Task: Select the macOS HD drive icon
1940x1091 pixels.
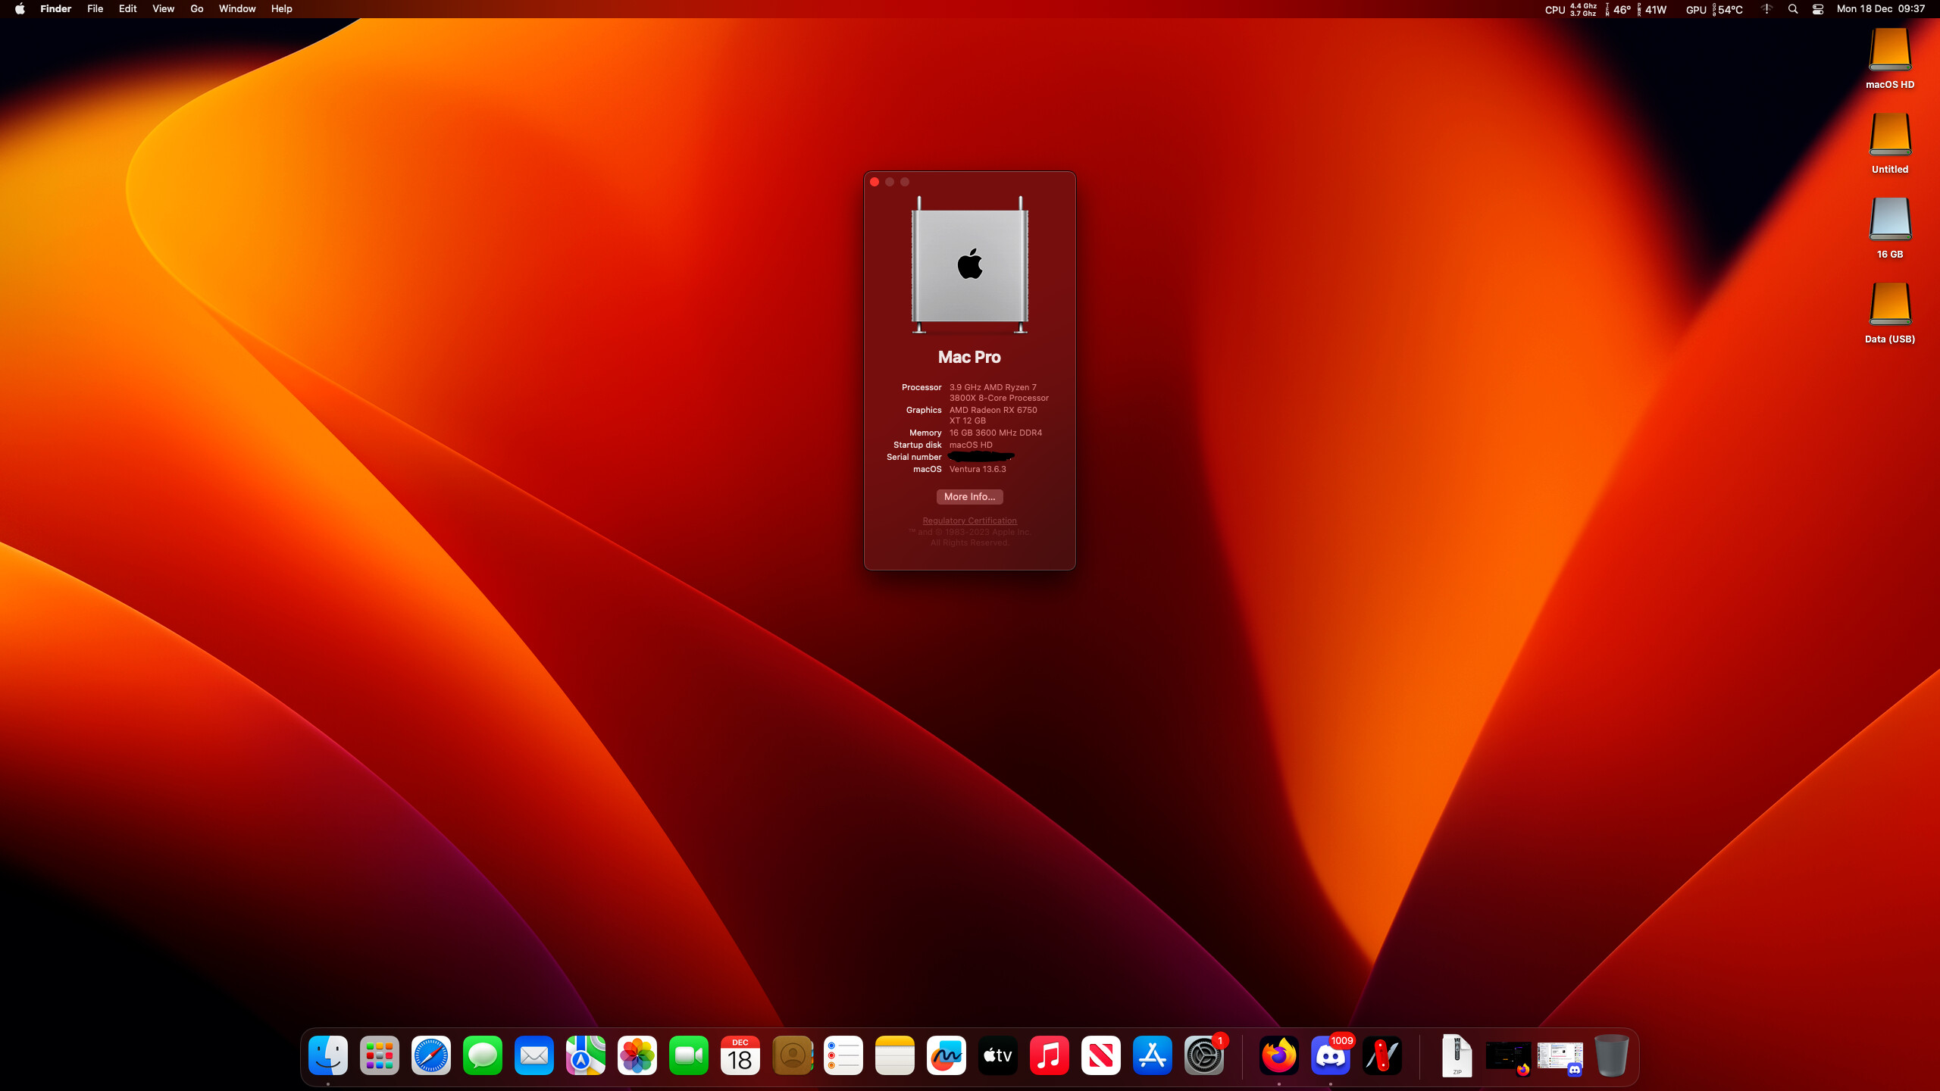Action: (x=1890, y=50)
